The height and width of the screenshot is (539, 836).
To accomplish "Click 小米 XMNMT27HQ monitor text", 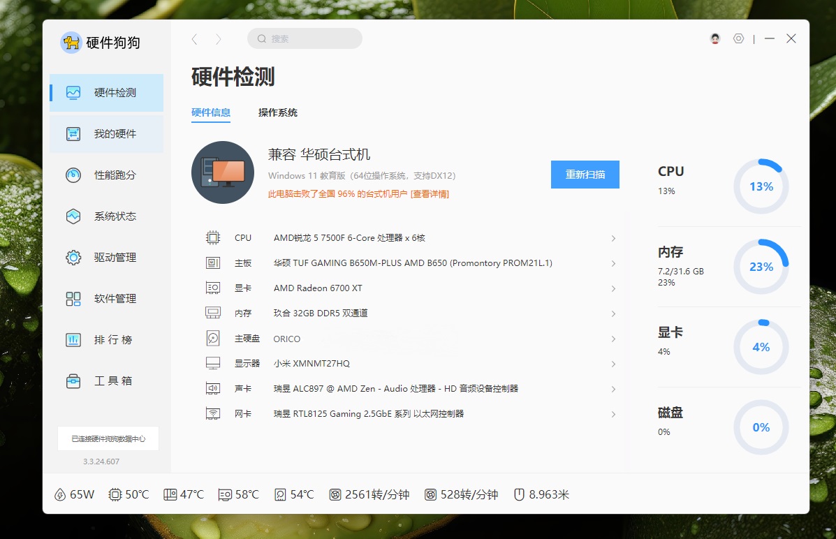I will pos(311,364).
